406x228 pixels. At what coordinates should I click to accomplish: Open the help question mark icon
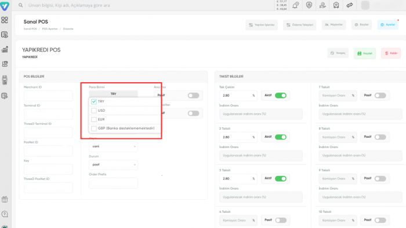(x=5, y=214)
